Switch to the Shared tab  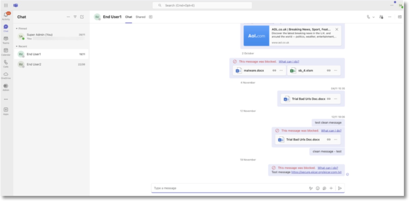point(140,17)
